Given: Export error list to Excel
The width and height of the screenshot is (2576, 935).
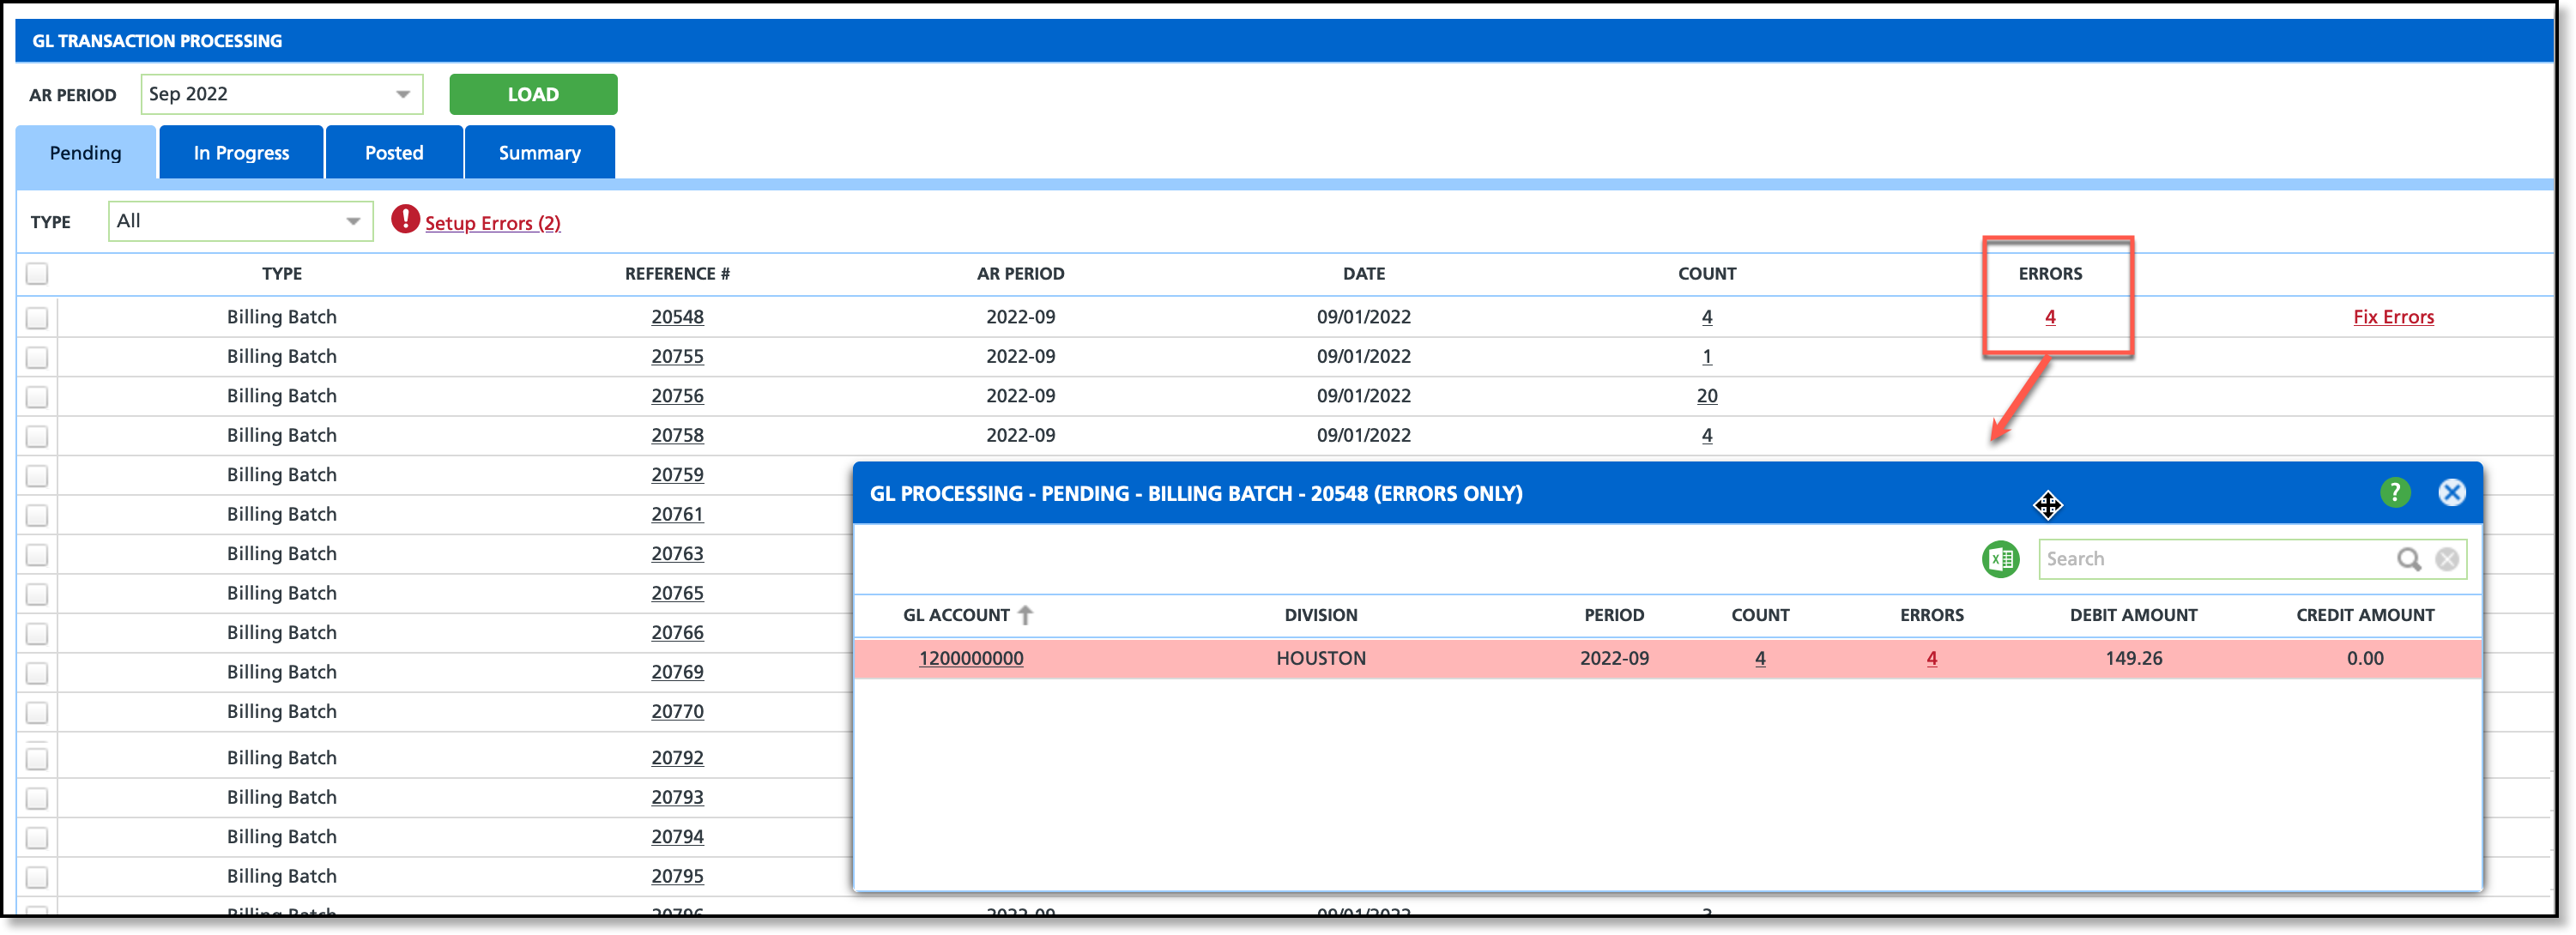Looking at the screenshot, I should [x=2000, y=559].
